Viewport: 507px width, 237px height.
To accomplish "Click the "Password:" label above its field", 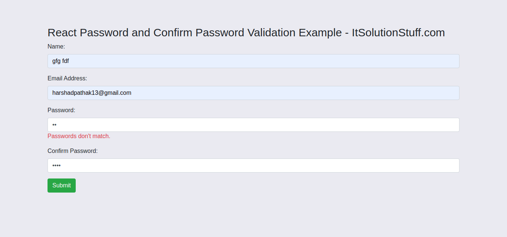I will pos(61,110).
